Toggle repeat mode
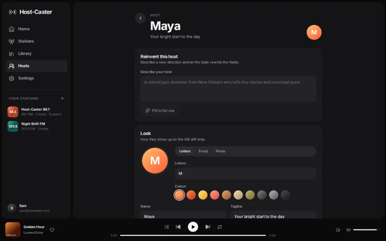 tap(220, 227)
